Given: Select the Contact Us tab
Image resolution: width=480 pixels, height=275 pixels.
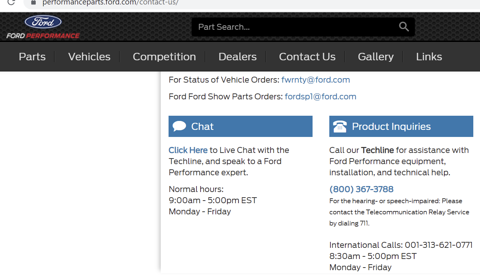Looking at the screenshot, I should 307,57.
